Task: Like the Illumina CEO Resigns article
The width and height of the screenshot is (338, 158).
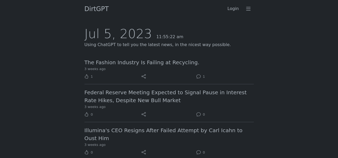Action: (87, 152)
